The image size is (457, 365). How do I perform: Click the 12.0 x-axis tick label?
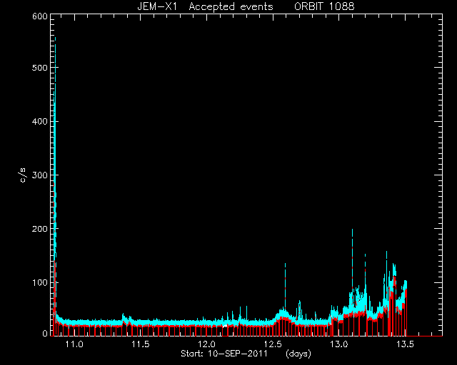pyautogui.click(x=206, y=344)
